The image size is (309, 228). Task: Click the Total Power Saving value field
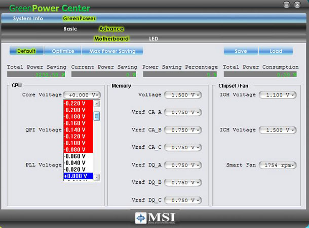36,75
